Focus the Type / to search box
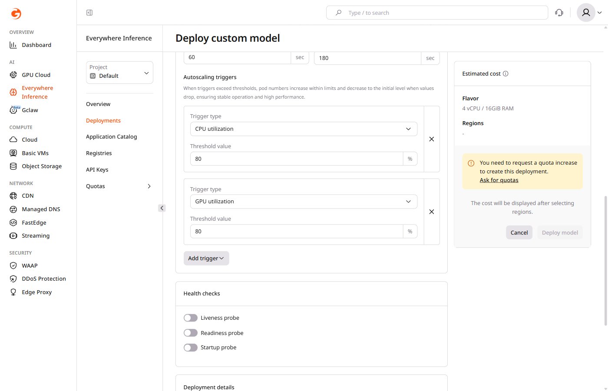This screenshot has height=391, width=608. click(437, 13)
